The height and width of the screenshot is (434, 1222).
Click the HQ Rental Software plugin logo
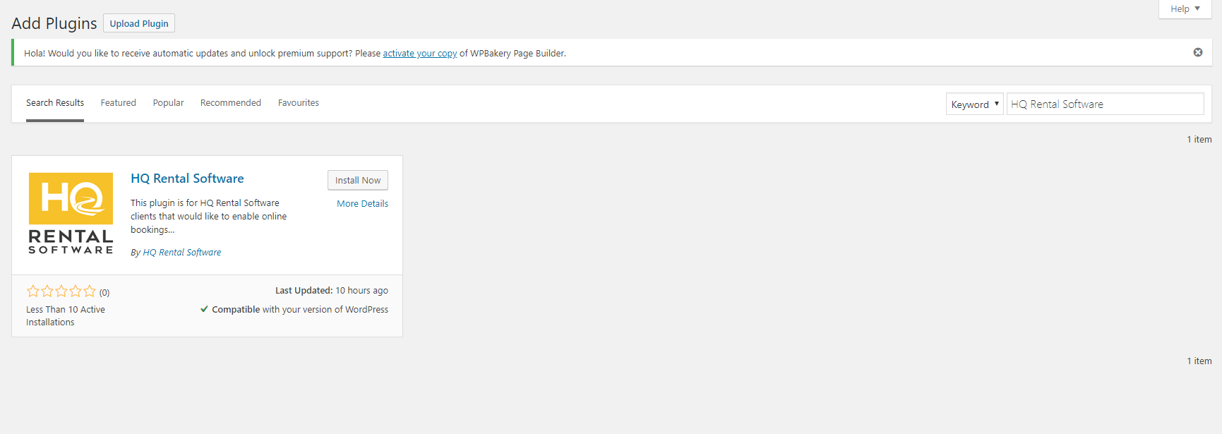pyautogui.click(x=71, y=213)
